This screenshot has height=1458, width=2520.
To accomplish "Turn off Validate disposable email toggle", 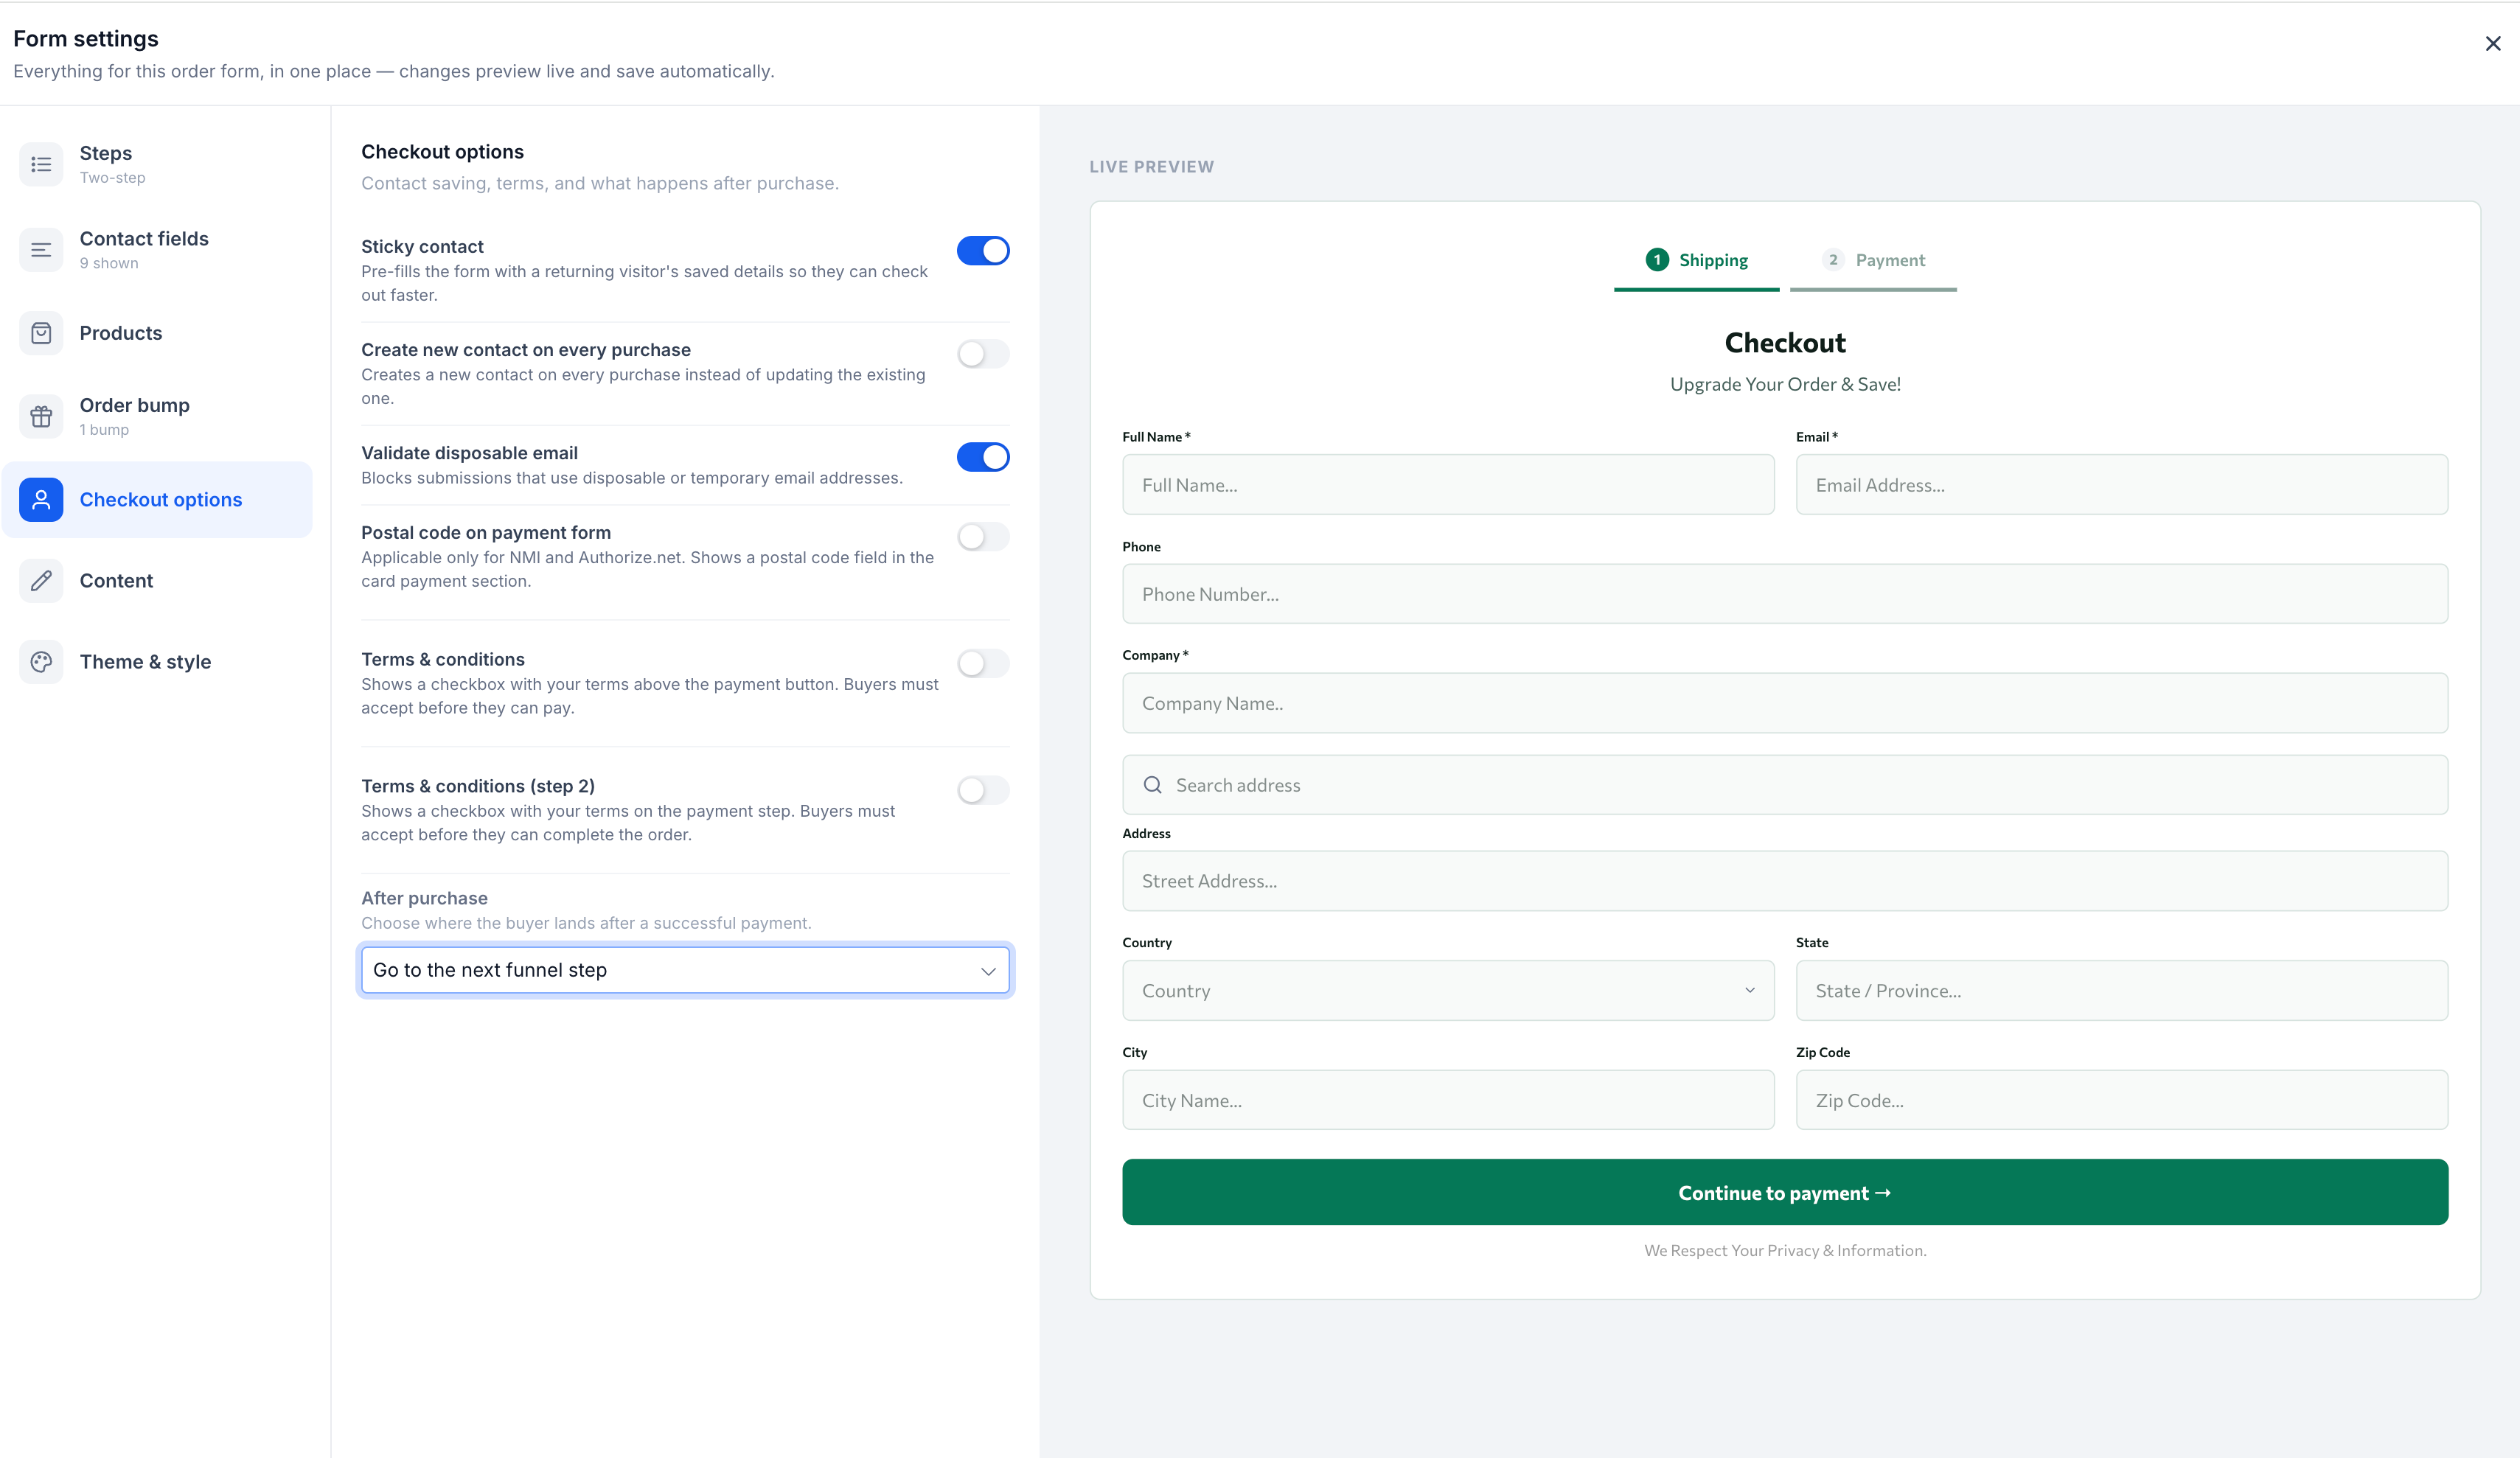I will [983, 457].
